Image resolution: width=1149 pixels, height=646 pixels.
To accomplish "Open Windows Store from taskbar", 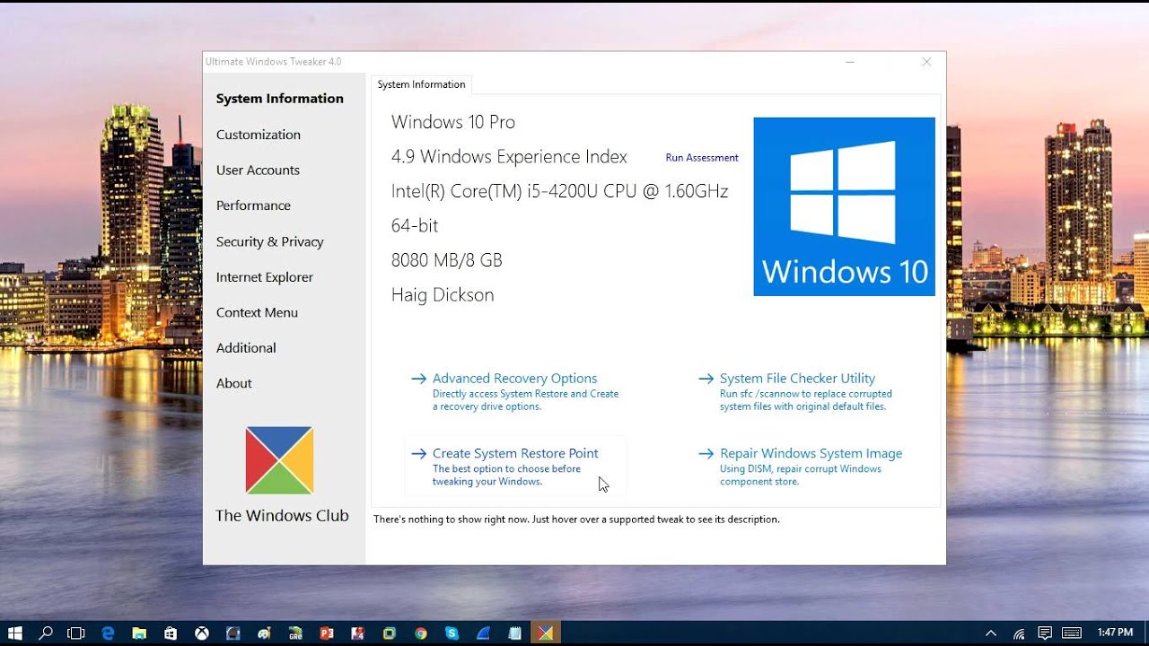I will point(171,633).
